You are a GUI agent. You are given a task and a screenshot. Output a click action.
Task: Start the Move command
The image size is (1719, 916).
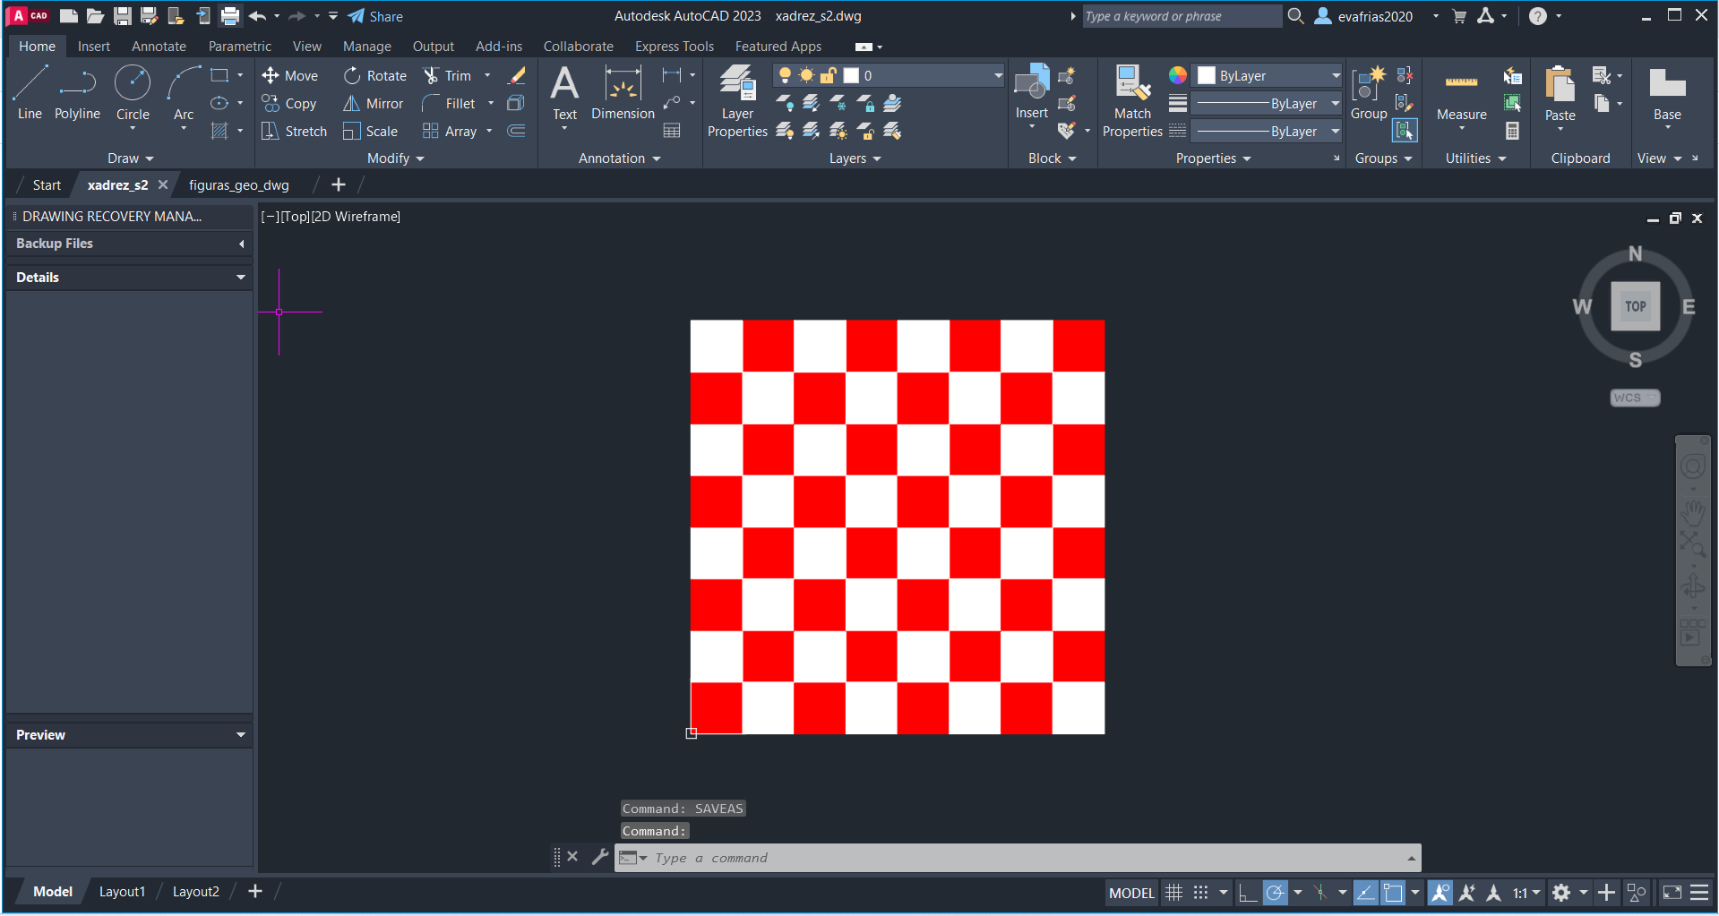coord(290,76)
